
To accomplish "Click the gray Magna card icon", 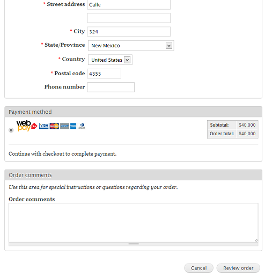I will 64,126.
